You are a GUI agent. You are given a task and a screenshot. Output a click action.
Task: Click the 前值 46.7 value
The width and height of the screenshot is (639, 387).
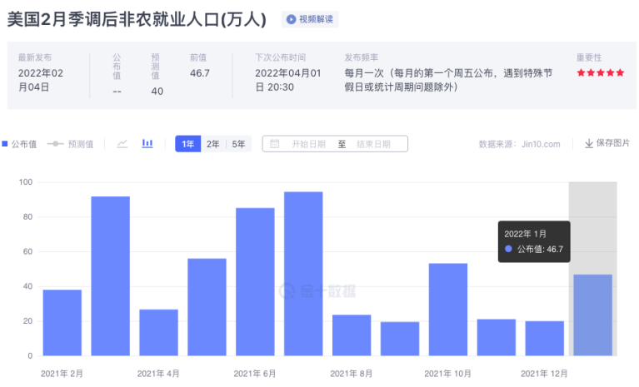200,73
